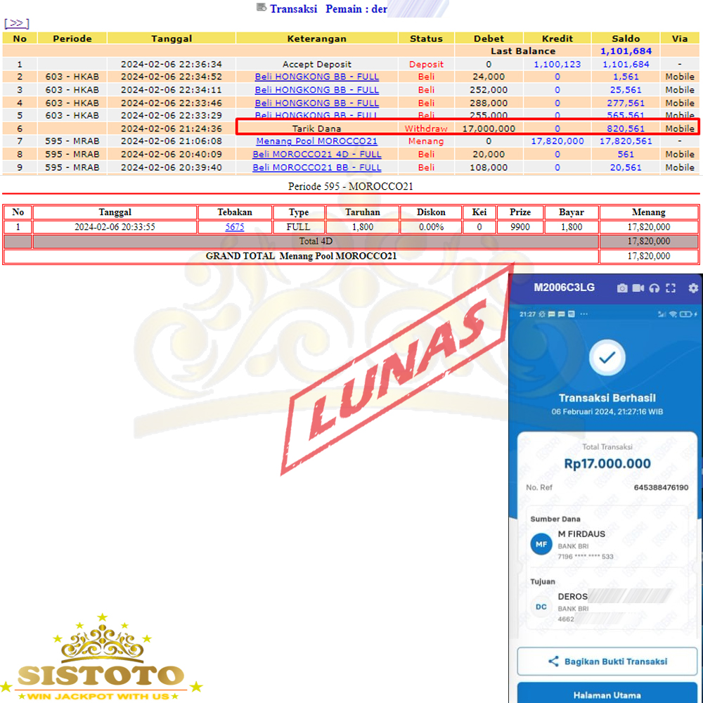
Task: Click the Transaksi icon beside the title
Action: click(x=262, y=8)
